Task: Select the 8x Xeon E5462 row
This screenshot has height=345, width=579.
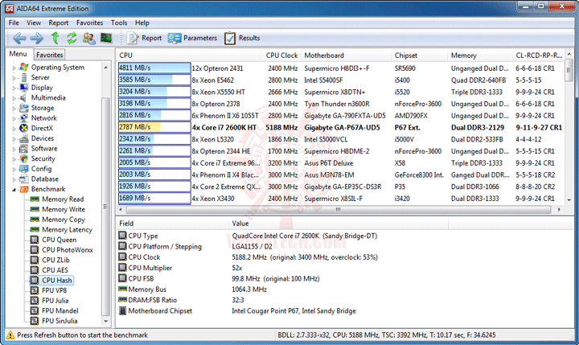Action: coord(340,80)
